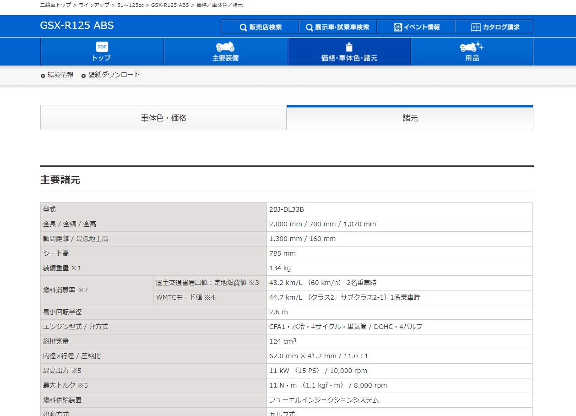Click the TOP icon in navigation bar

102,47
